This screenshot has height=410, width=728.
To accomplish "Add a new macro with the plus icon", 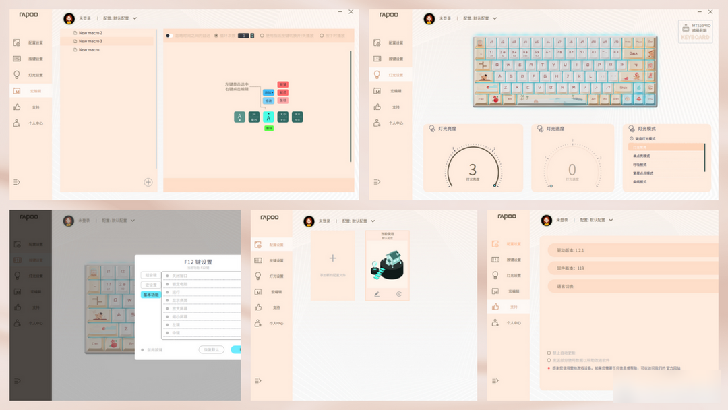I will coord(148,183).
